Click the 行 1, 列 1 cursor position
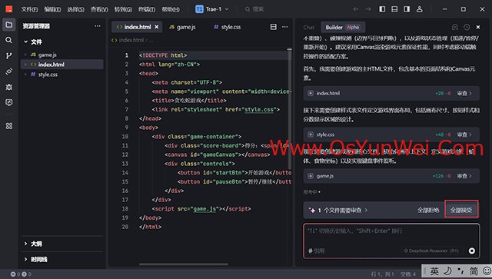Image resolution: width=492 pixels, height=279 pixels. pyautogui.click(x=382, y=274)
